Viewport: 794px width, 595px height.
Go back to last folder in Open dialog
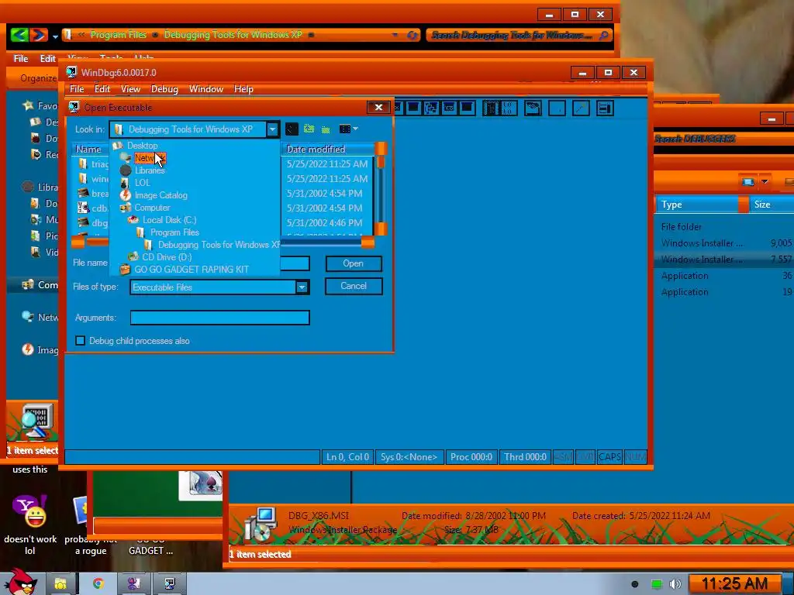click(292, 129)
